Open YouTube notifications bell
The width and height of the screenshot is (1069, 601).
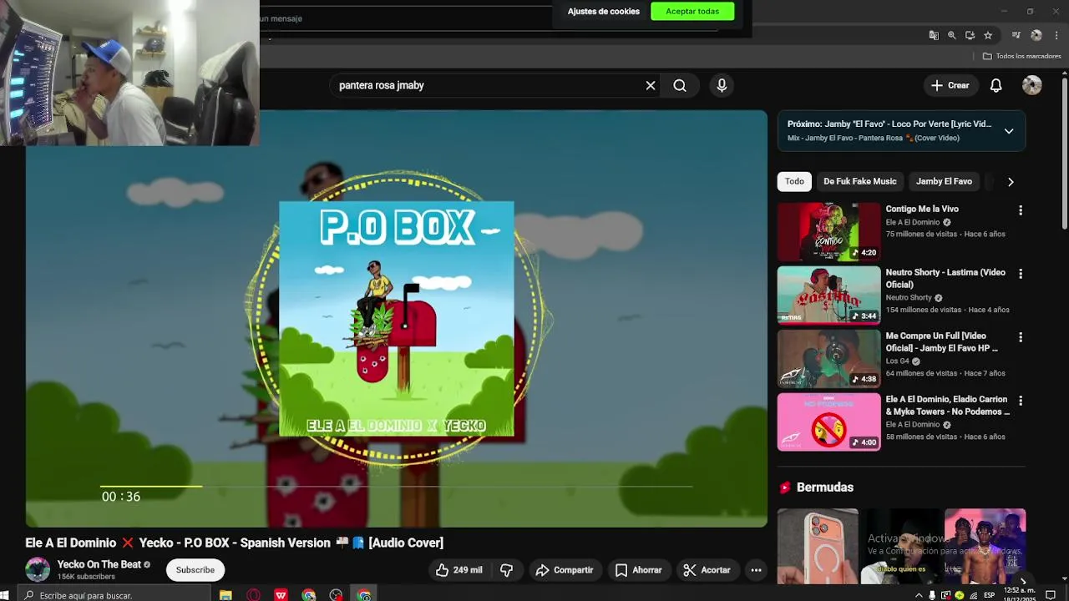click(996, 85)
